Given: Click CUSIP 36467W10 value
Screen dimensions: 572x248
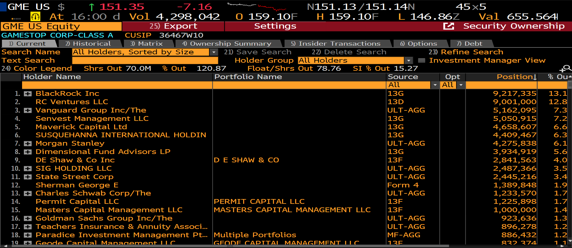Looking at the screenshot, I should coord(181,35).
